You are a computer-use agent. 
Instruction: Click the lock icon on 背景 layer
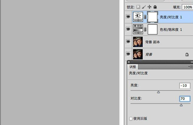[187, 55]
